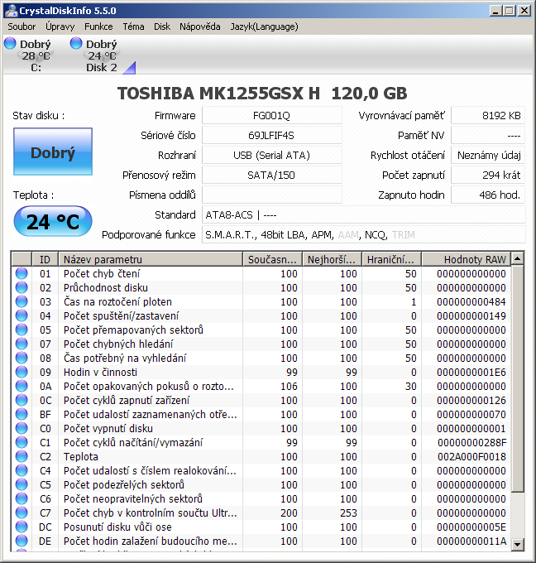
Task: Click the Hodnoty RAW column header
Action: [466, 259]
